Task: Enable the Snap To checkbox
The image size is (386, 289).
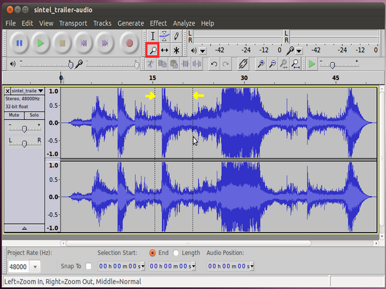Action: 89,266
